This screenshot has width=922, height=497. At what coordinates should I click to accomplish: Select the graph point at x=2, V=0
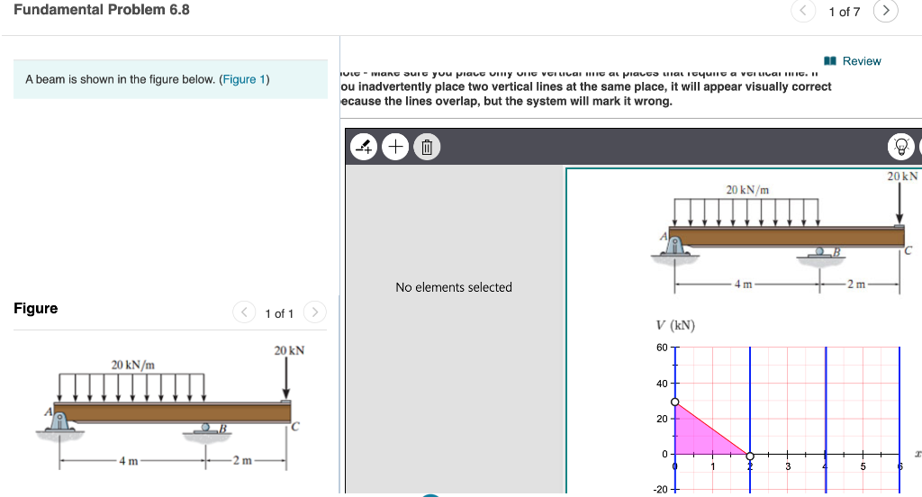point(750,456)
